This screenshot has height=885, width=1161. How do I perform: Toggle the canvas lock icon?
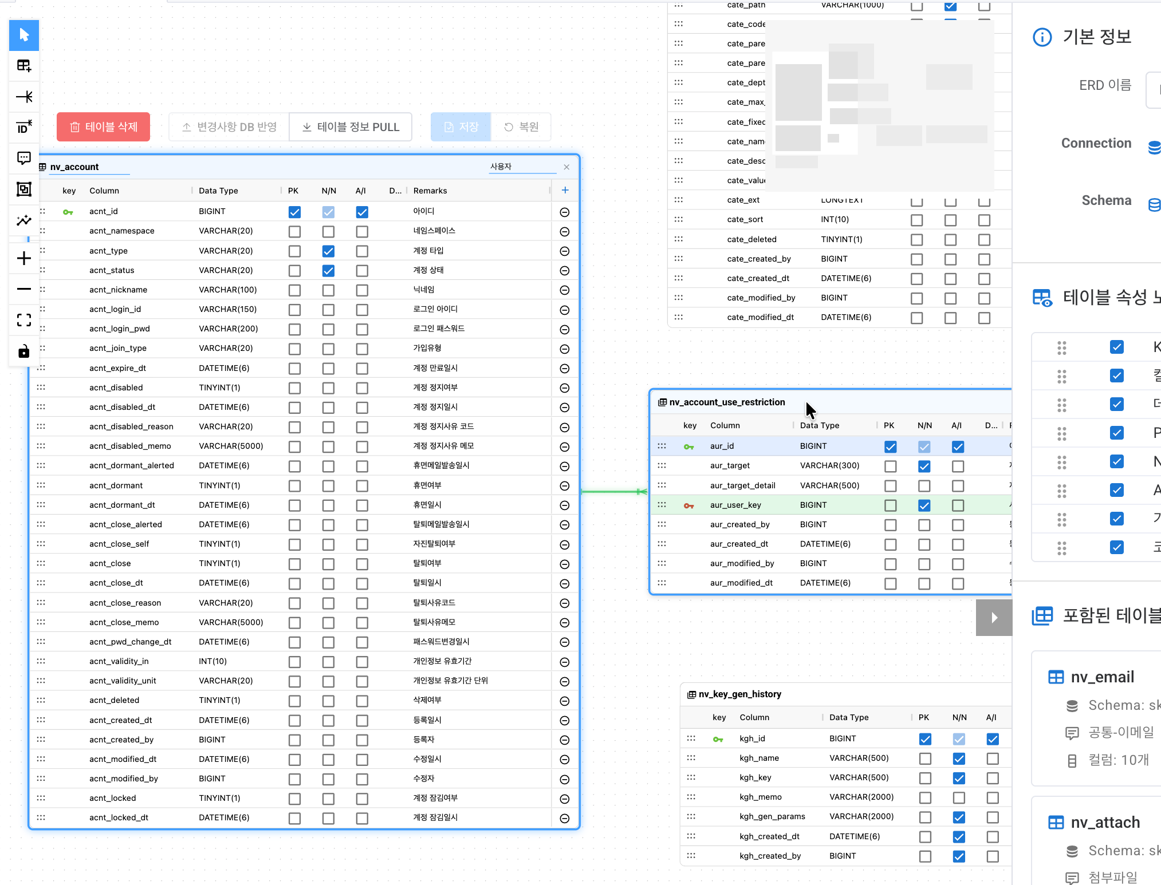(24, 351)
